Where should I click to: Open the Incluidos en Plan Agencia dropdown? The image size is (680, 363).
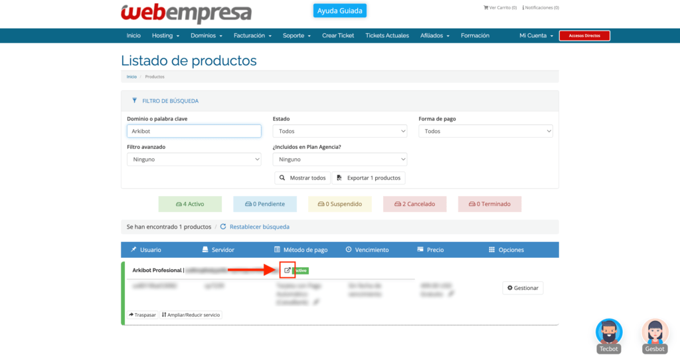(x=339, y=160)
